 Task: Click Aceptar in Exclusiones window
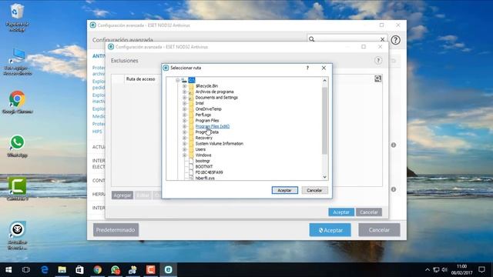point(341,212)
